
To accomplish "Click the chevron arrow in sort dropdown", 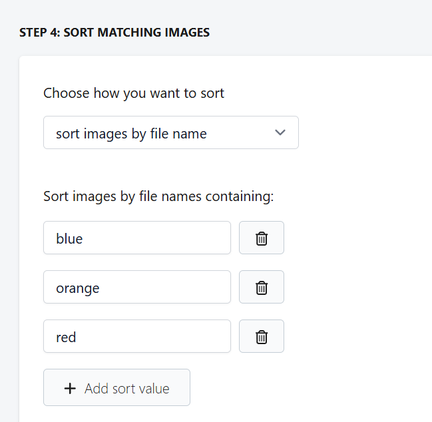I will (280, 132).
